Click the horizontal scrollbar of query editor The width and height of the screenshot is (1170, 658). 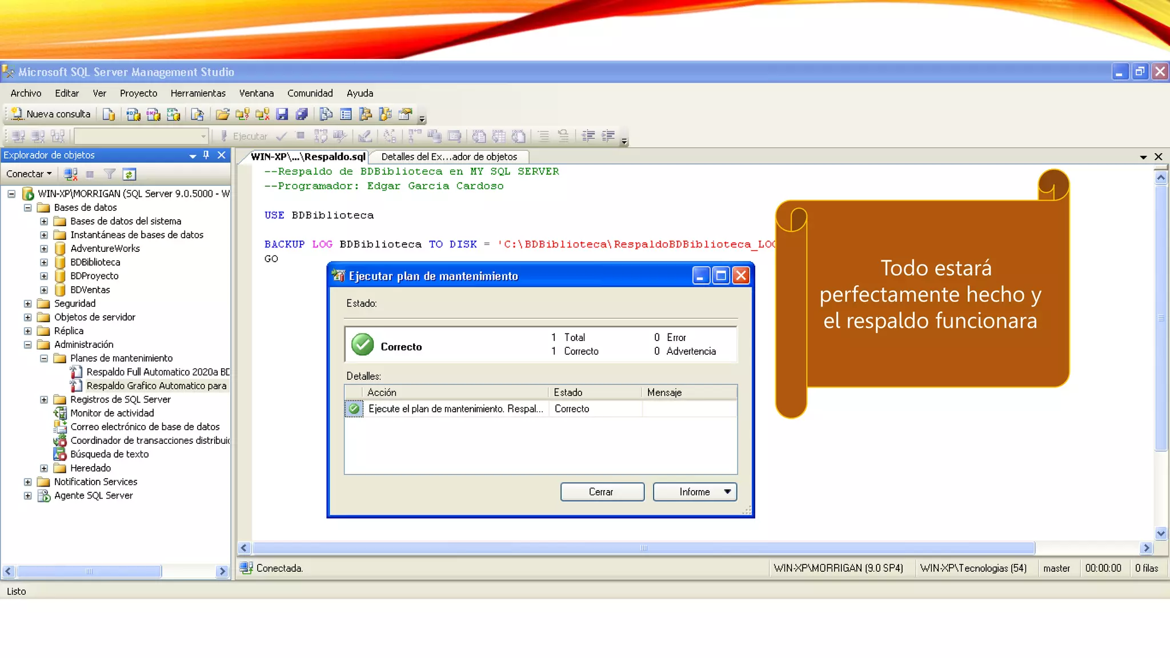click(643, 548)
